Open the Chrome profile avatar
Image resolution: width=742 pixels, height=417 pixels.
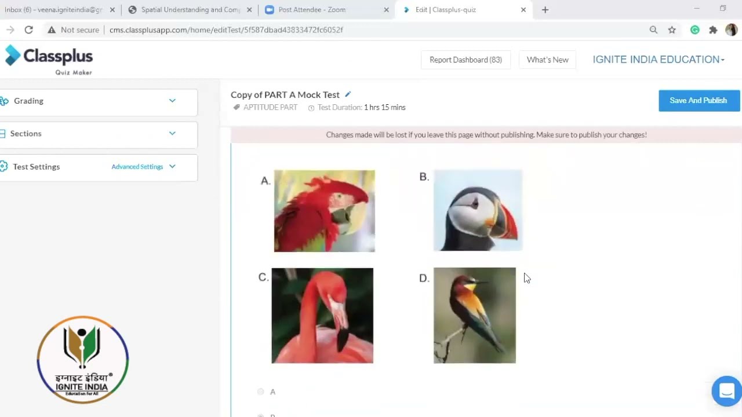731,30
